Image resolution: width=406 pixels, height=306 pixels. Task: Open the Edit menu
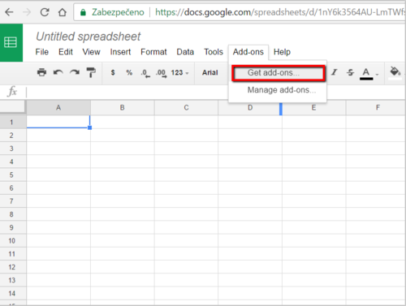(x=66, y=52)
